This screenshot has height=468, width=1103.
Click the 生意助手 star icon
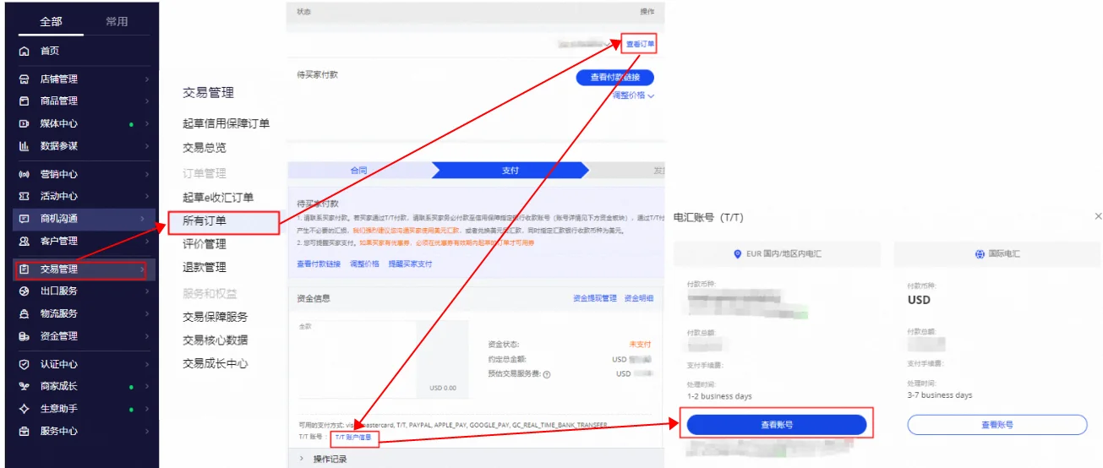coord(24,410)
